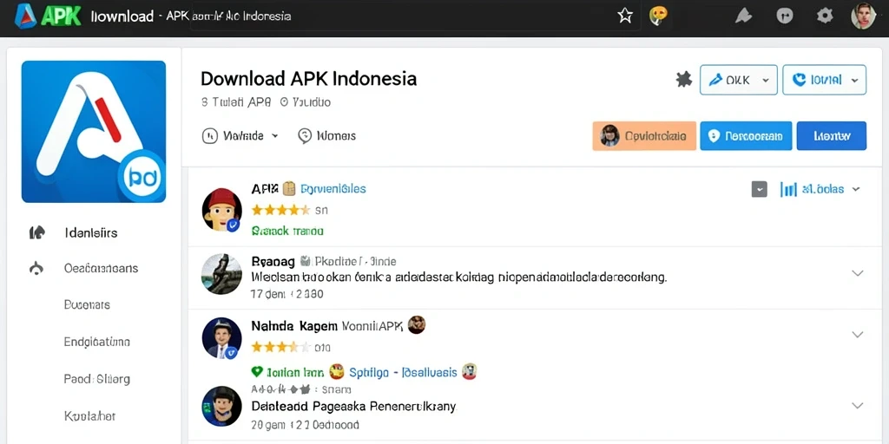Click the emoji icon after Ibsalluasis
The width and height of the screenshot is (889, 444).
[469, 371]
